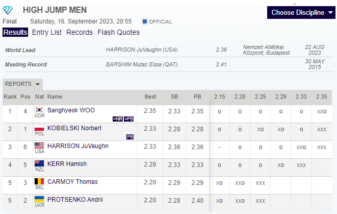Click athlete name Sanghyeok WOO
Screen dimensions: 337x214
(x=71, y=110)
